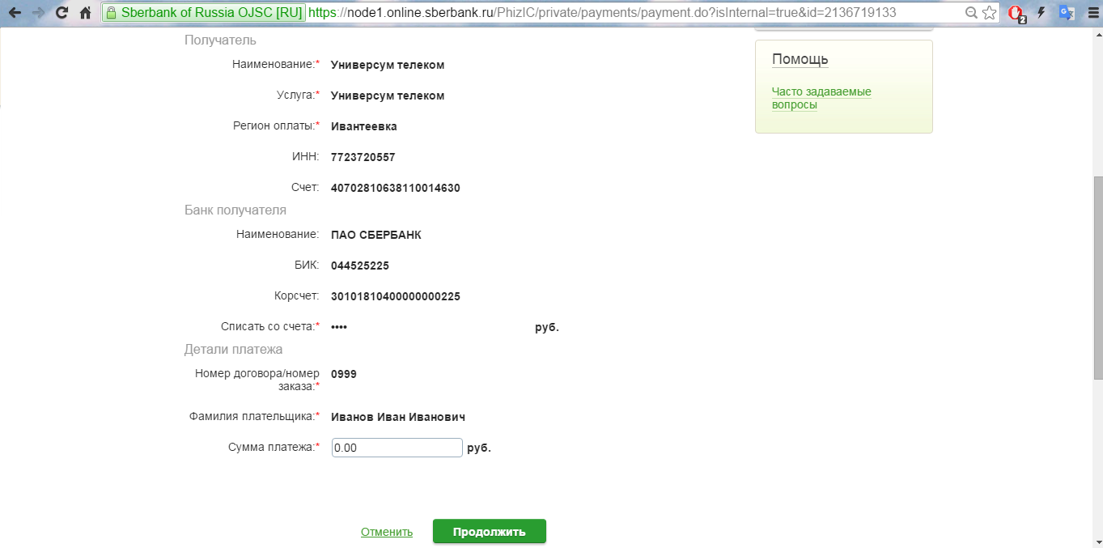Click the green padlock security icon
This screenshot has width=1103, height=548.
pyautogui.click(x=112, y=13)
